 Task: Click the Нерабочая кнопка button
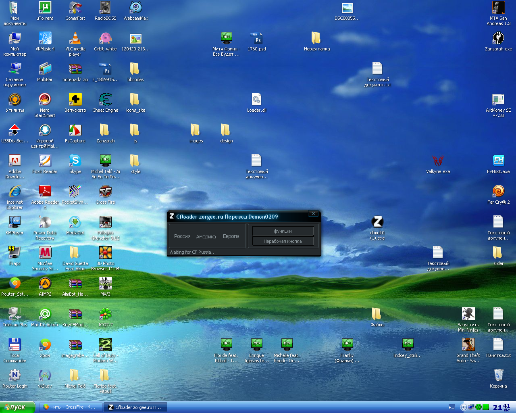283,241
